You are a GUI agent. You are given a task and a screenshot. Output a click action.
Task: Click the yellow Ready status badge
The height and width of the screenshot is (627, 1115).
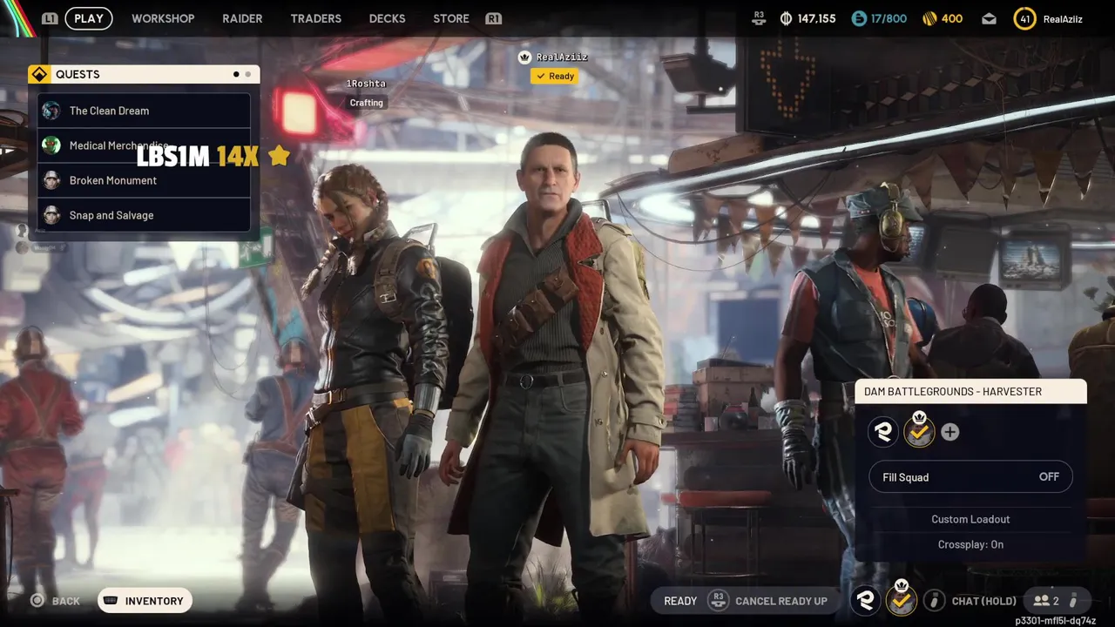point(555,76)
